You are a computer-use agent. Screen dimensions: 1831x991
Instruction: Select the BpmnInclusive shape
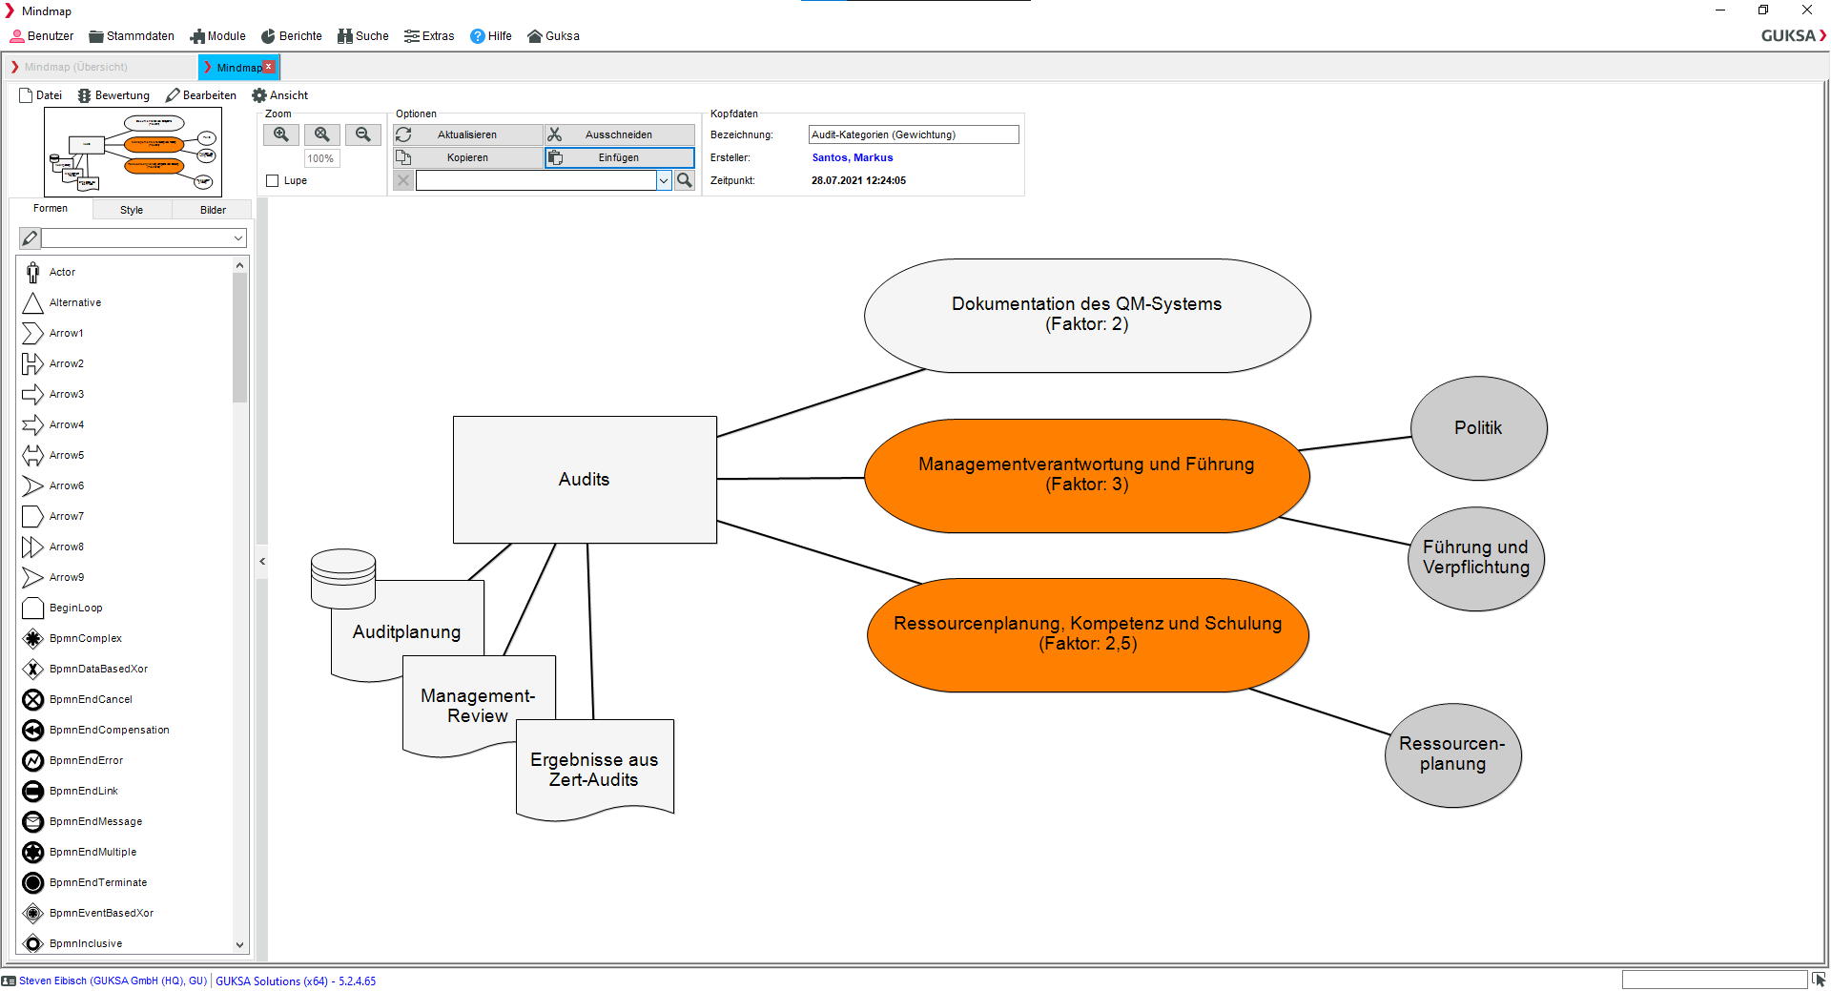click(33, 943)
